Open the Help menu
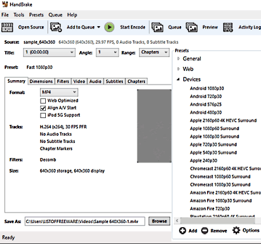 coord(72,15)
